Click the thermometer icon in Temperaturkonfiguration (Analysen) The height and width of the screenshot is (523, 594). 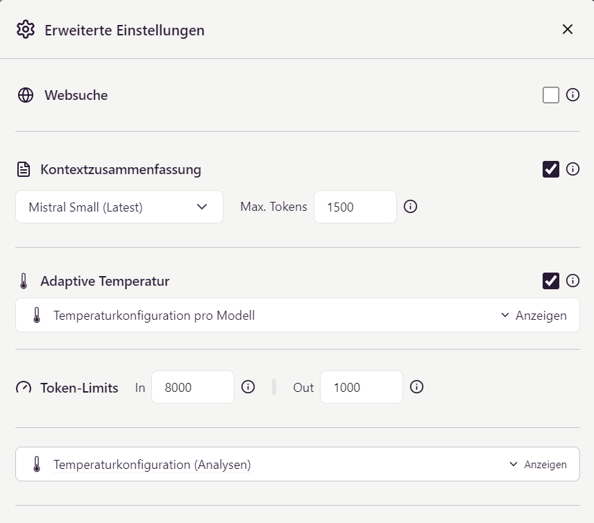(x=37, y=464)
